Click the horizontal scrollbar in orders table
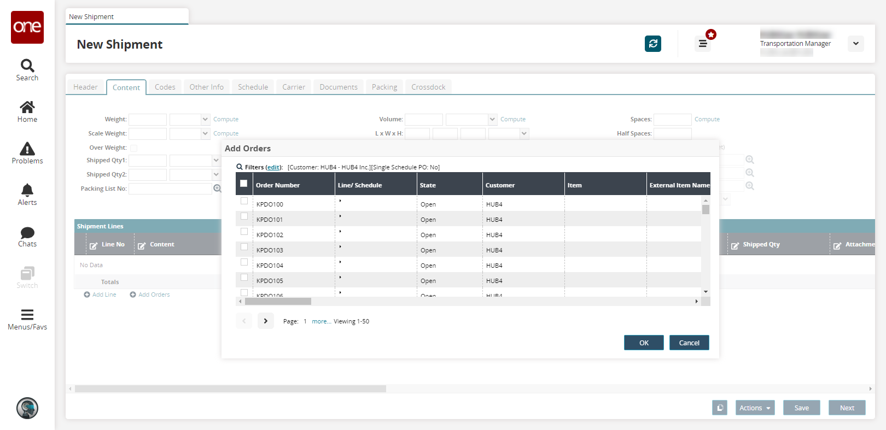 [278, 302]
